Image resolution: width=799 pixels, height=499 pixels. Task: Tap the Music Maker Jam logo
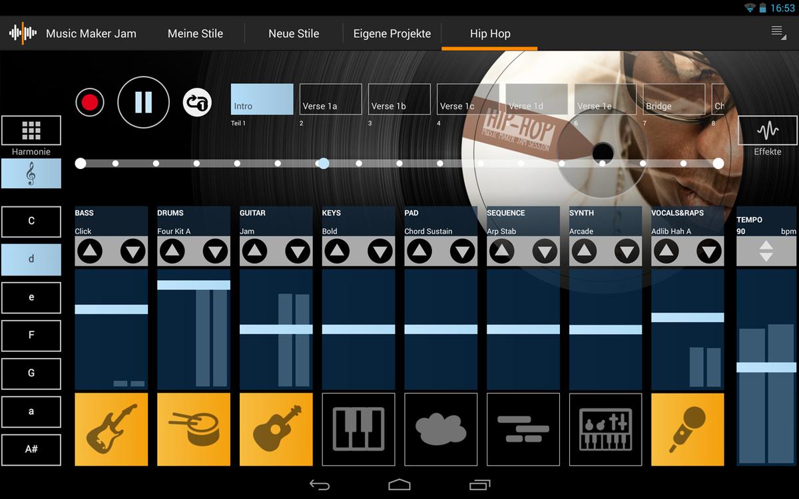tap(23, 33)
